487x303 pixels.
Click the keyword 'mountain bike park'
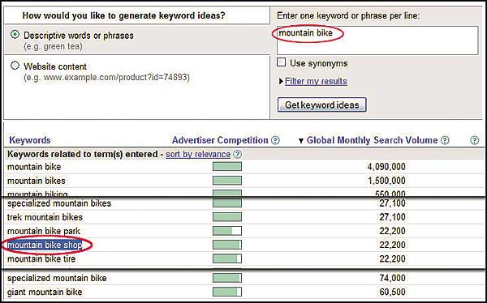44,231
